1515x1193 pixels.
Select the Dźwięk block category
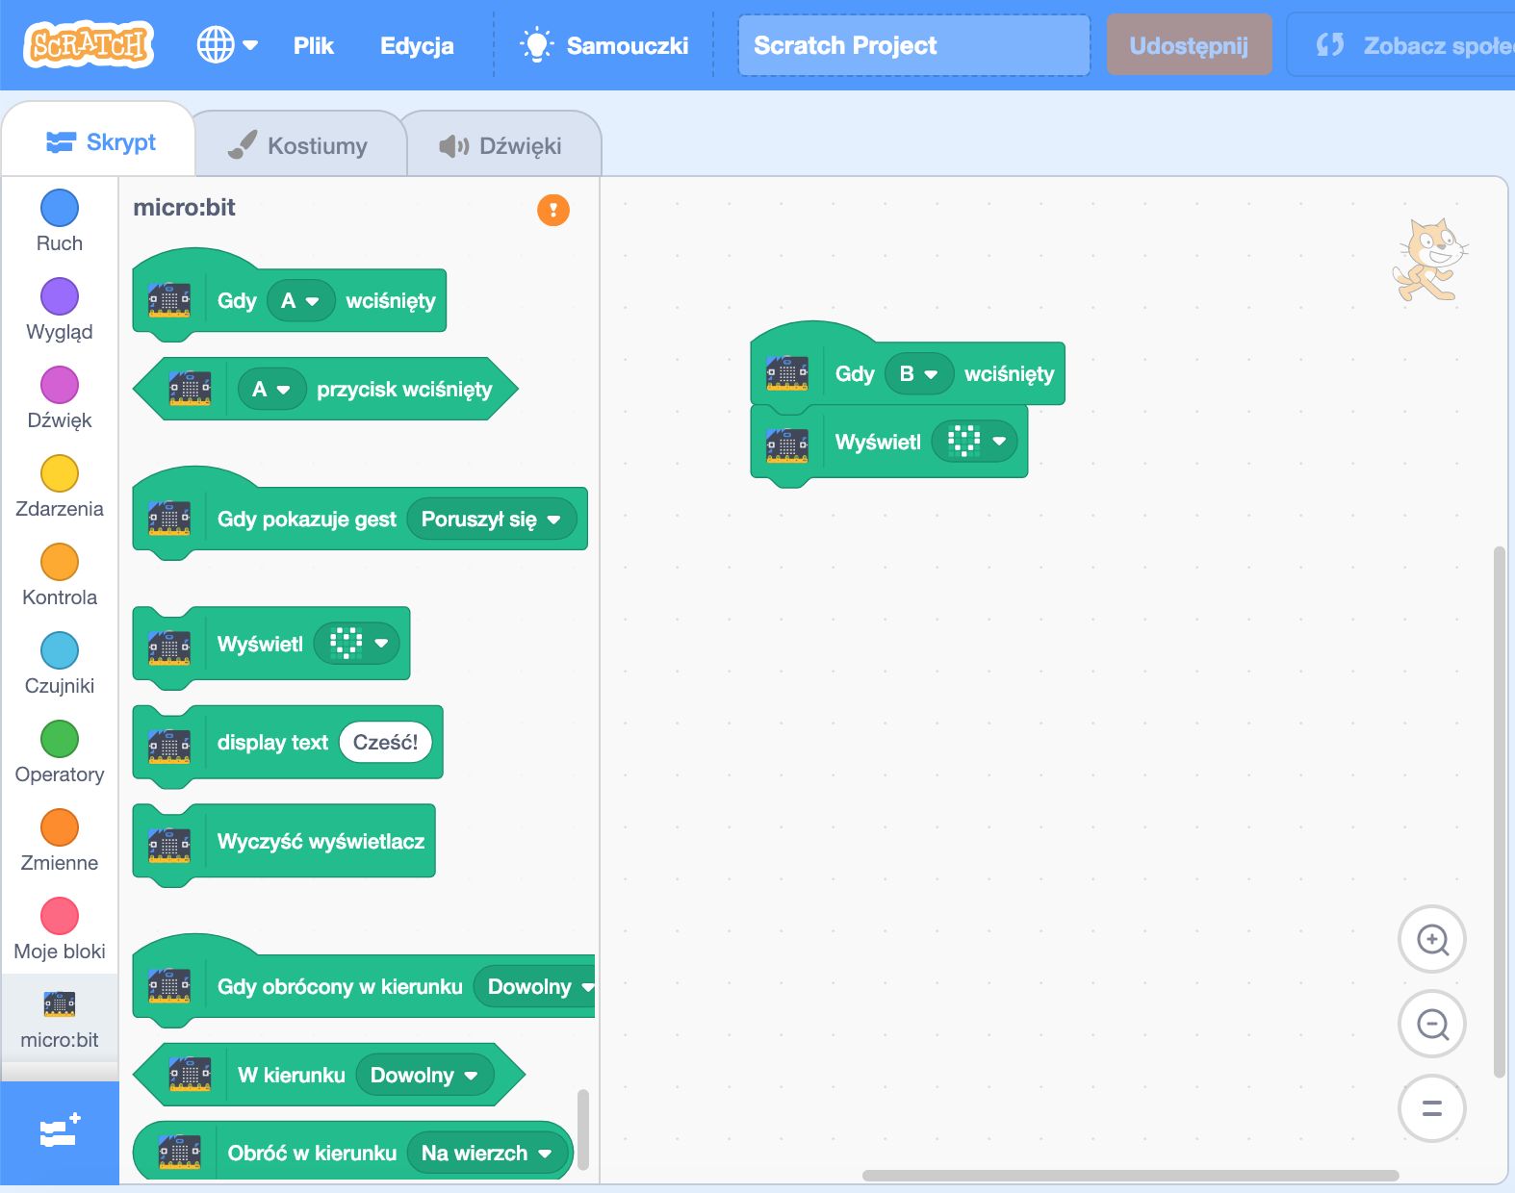[x=60, y=398]
